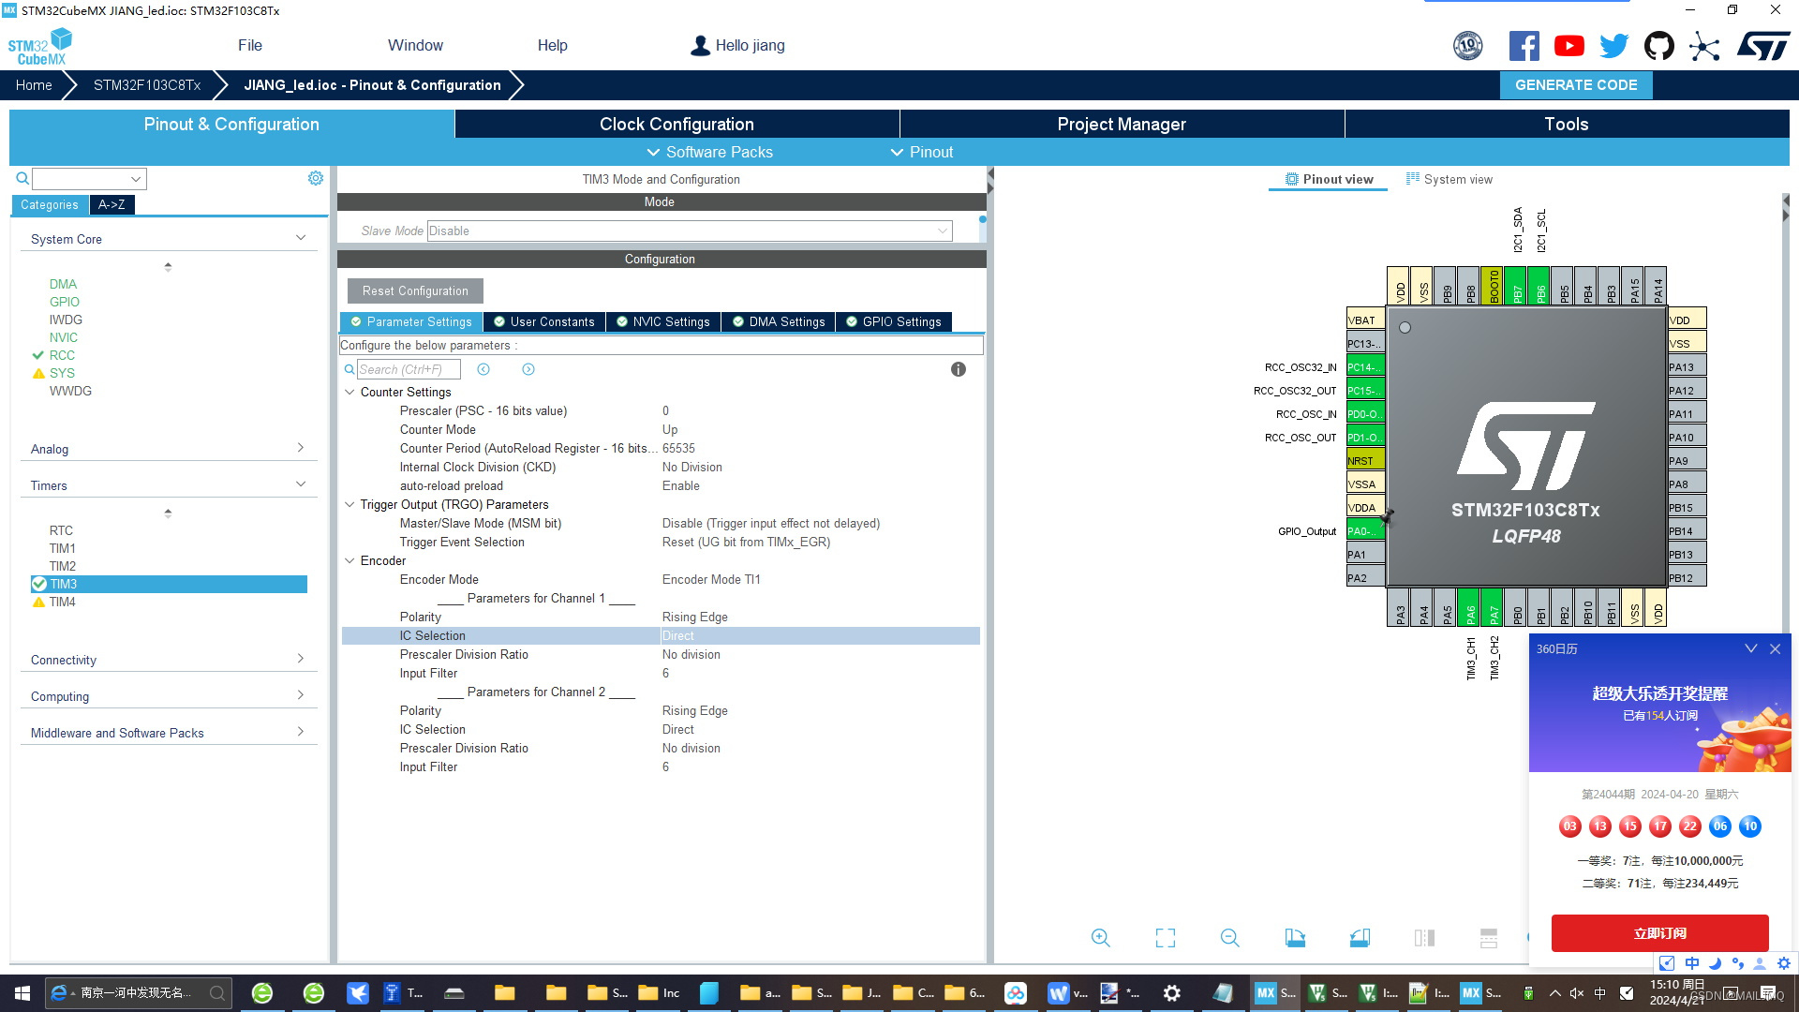Click the search icon in parameter settings
This screenshot has height=1012, width=1799.
(x=349, y=369)
